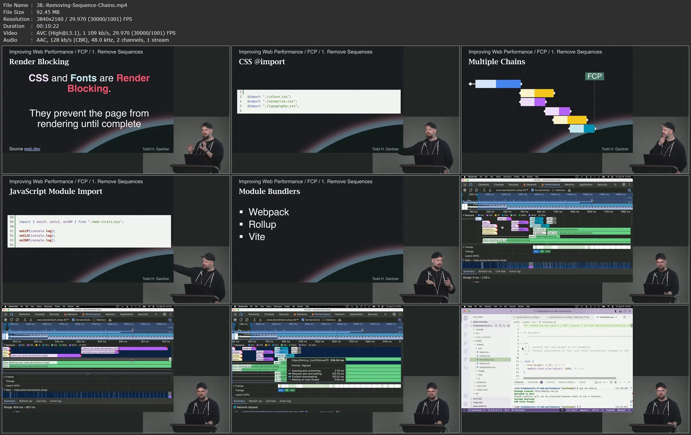Viewport: 691px width, 435px height.
Task: Click Manage gear icon in VS Code activity bar
Action: [465, 404]
